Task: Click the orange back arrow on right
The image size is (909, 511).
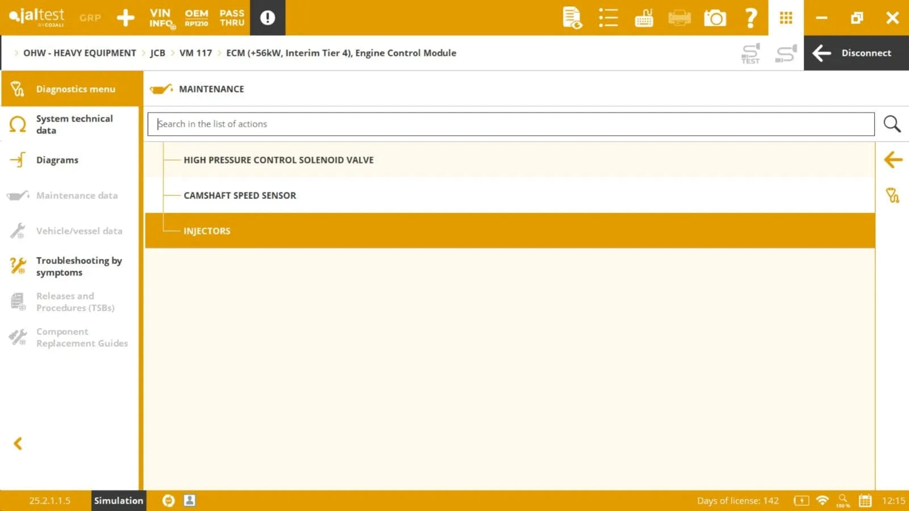Action: point(893,160)
